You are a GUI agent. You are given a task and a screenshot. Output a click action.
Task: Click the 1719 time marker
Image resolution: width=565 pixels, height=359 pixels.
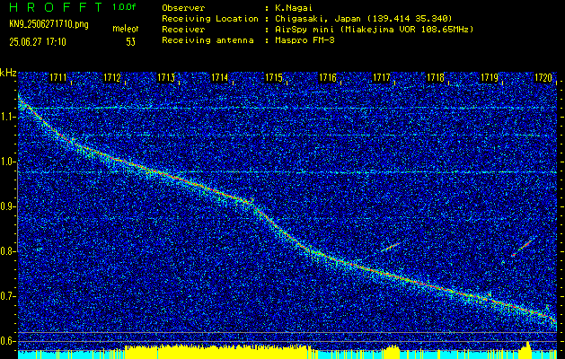pos(490,77)
